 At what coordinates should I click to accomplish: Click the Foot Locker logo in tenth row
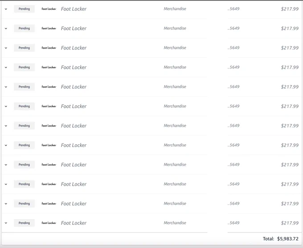click(49, 184)
